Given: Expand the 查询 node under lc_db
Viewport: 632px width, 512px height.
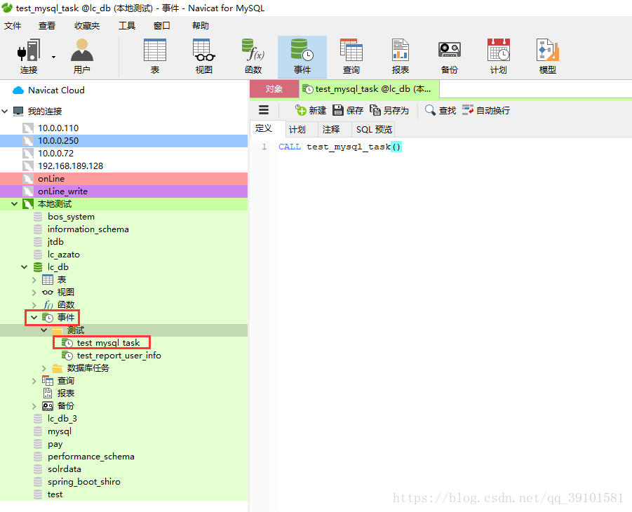Looking at the screenshot, I should point(34,381).
